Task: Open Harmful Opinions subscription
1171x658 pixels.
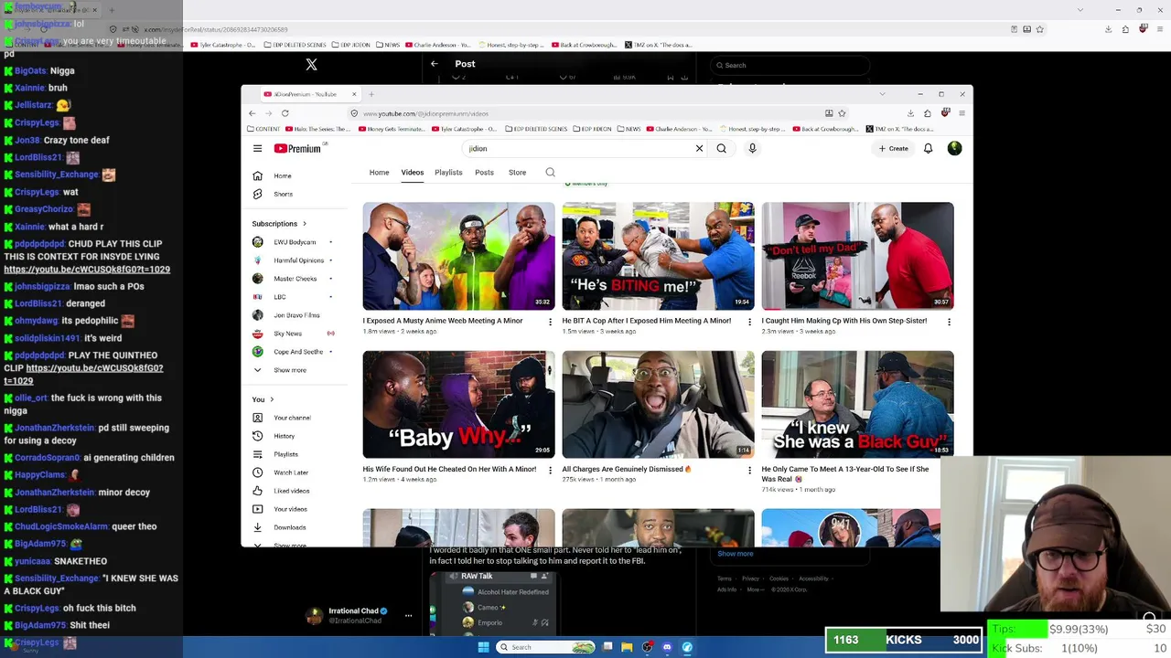Action: 298,260
